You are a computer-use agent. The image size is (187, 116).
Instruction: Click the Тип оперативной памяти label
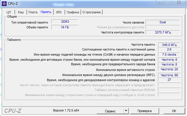(x=30, y=22)
